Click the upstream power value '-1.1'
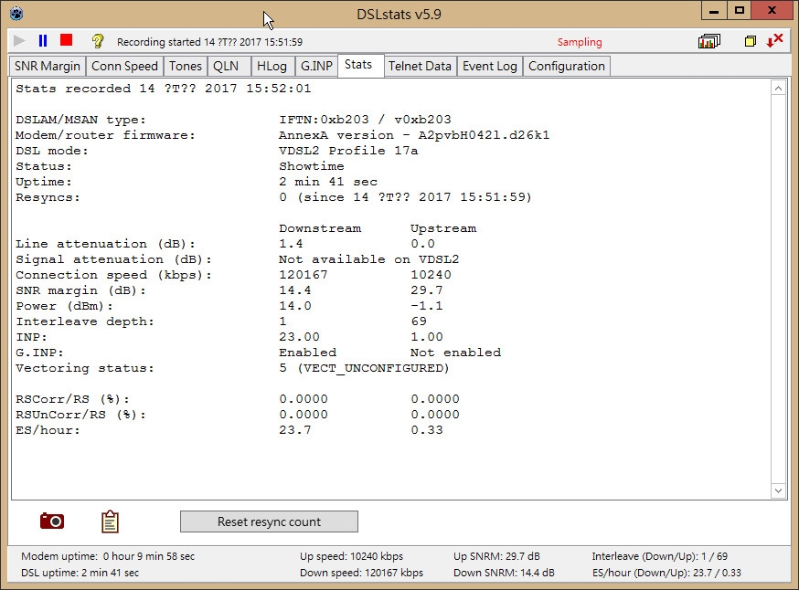The height and width of the screenshot is (590, 799). pos(427,306)
